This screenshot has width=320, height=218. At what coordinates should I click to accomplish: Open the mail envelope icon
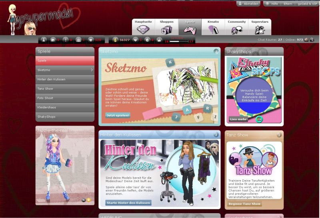pos(53,40)
